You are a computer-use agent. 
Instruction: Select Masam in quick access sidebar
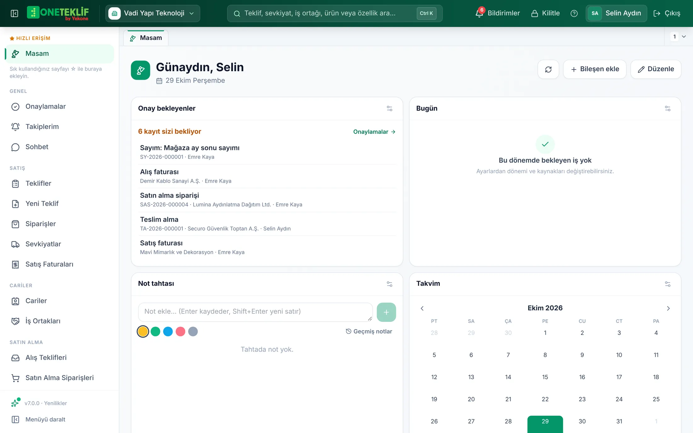click(x=59, y=54)
